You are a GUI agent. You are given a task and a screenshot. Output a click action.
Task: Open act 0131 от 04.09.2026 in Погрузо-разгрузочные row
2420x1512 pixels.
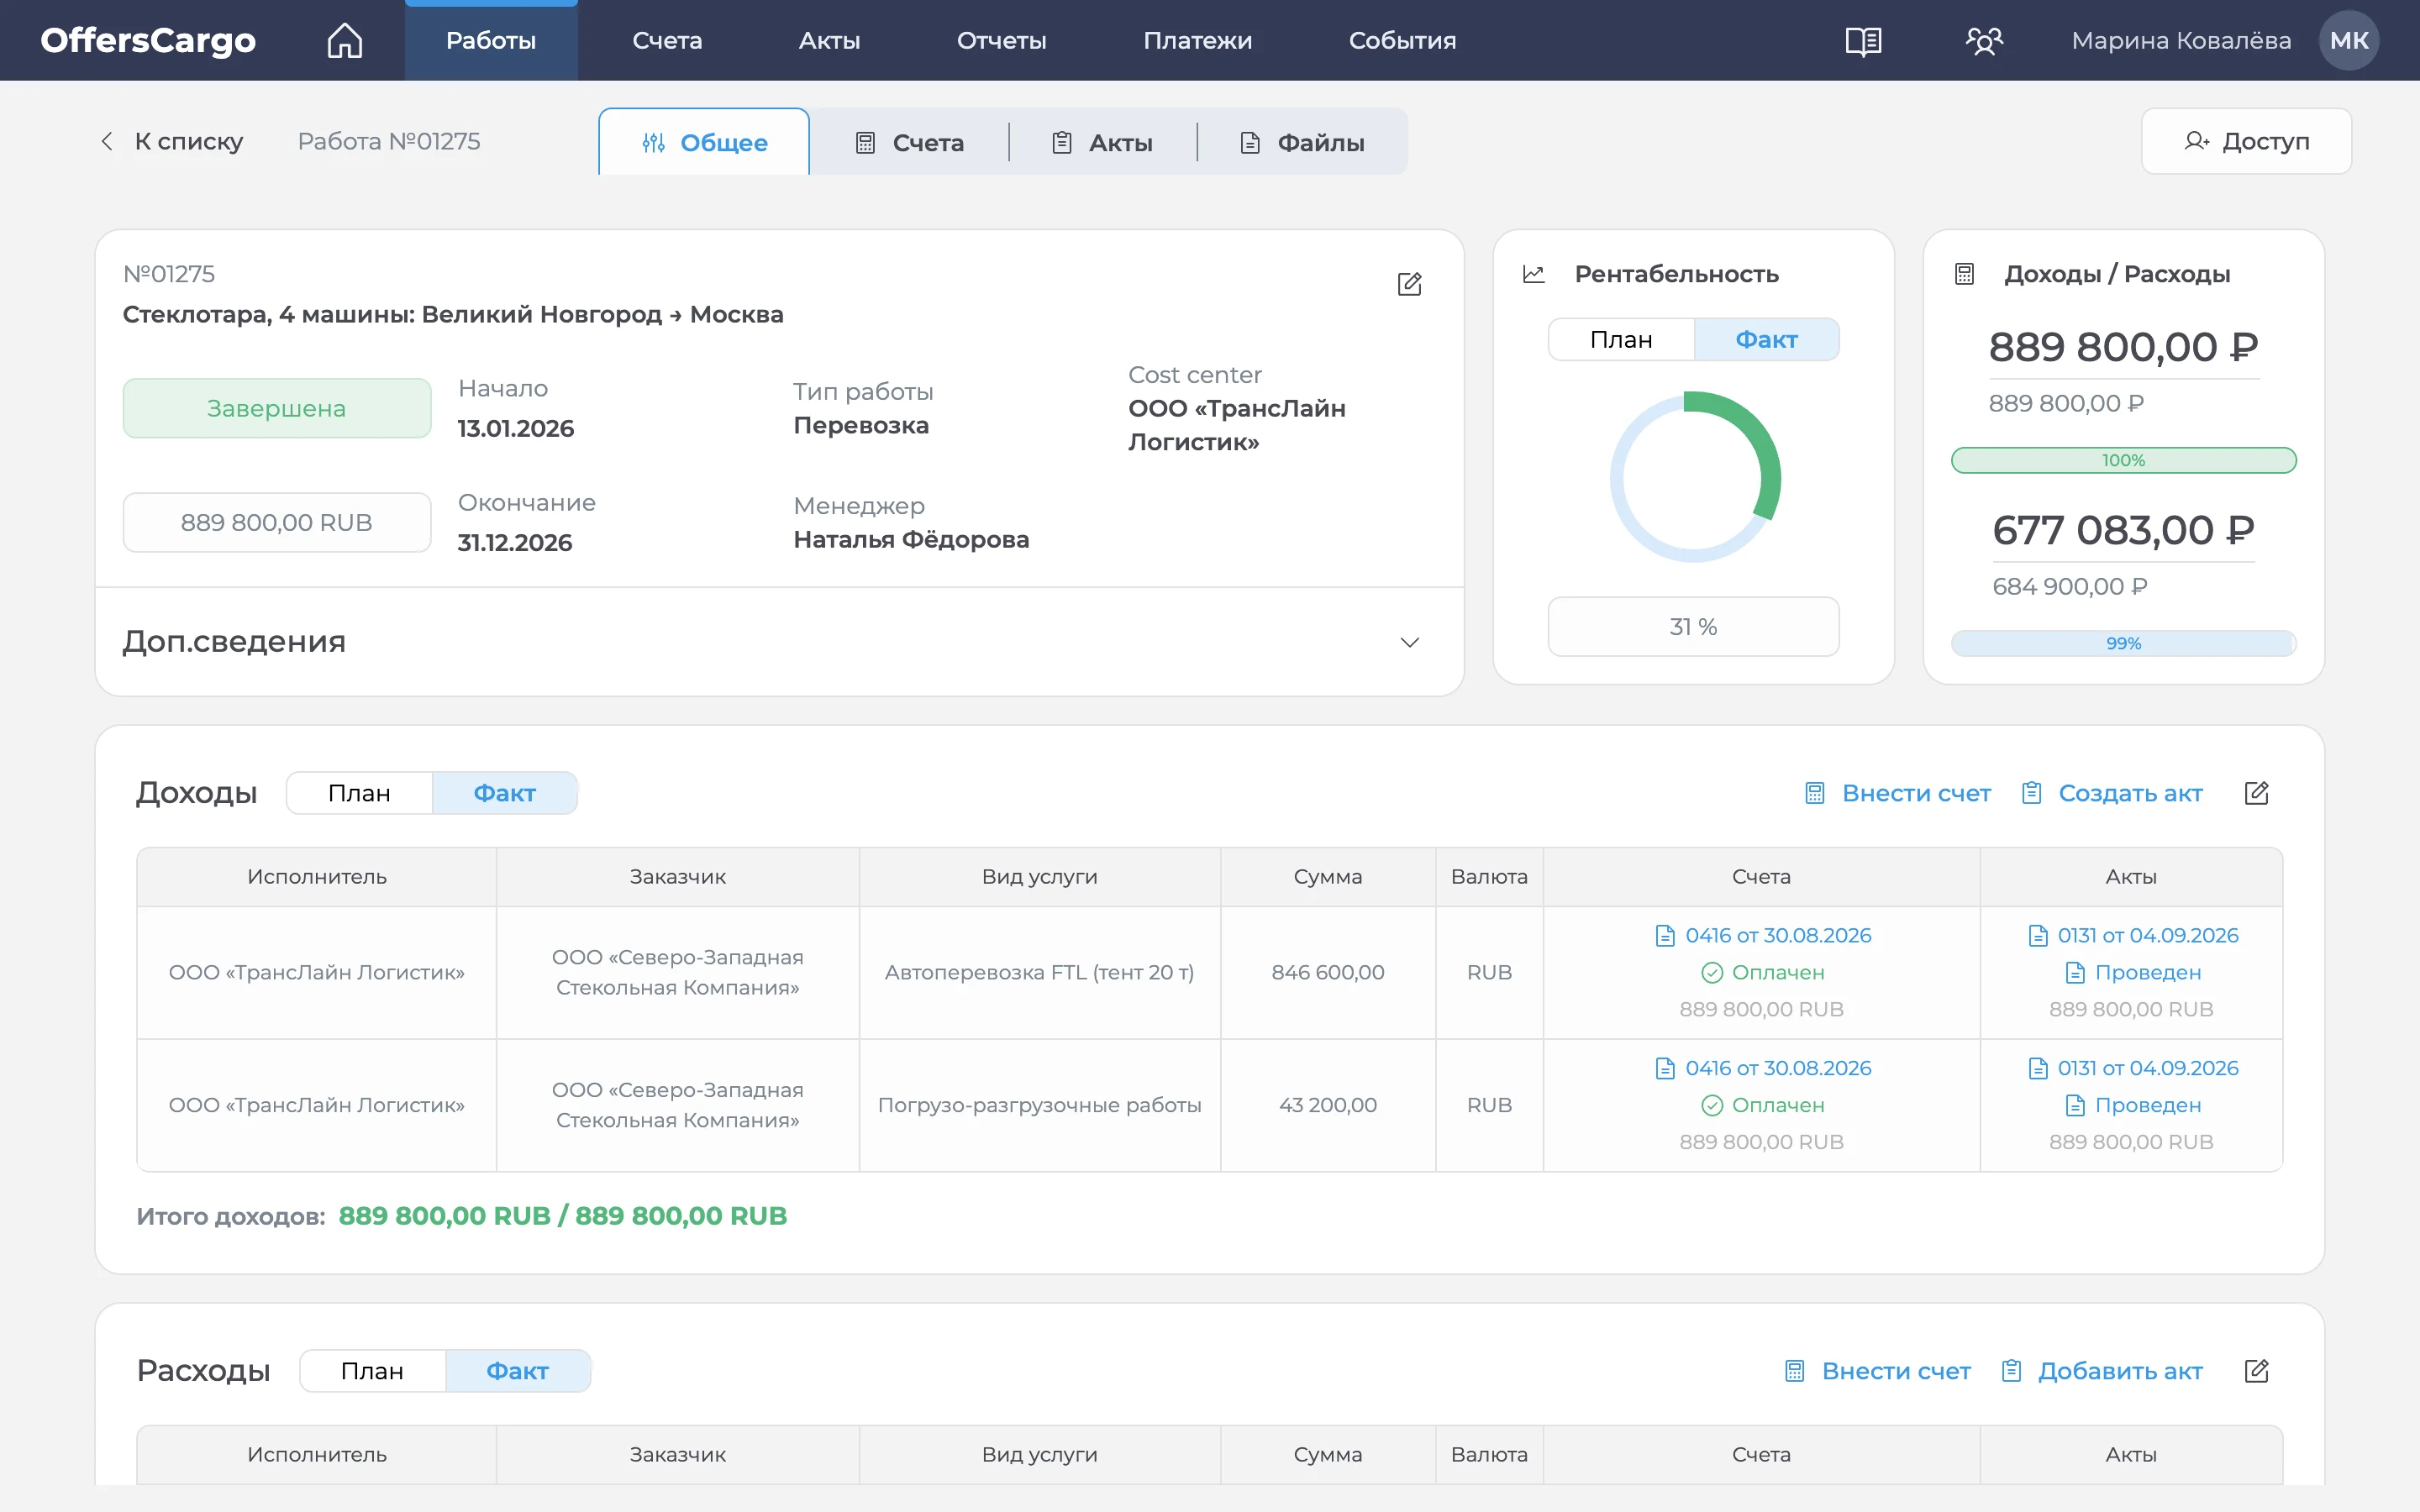point(2148,1069)
